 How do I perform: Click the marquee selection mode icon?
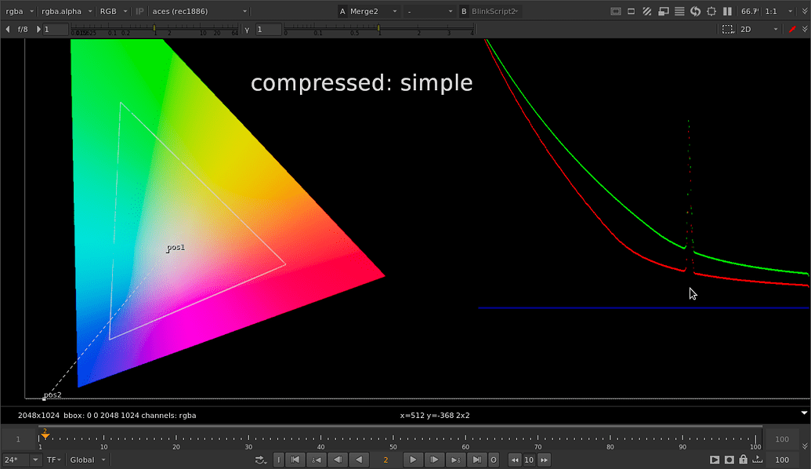click(726, 29)
